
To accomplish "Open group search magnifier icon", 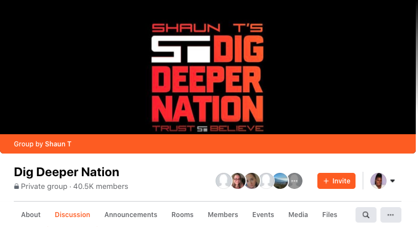I will click(x=366, y=215).
